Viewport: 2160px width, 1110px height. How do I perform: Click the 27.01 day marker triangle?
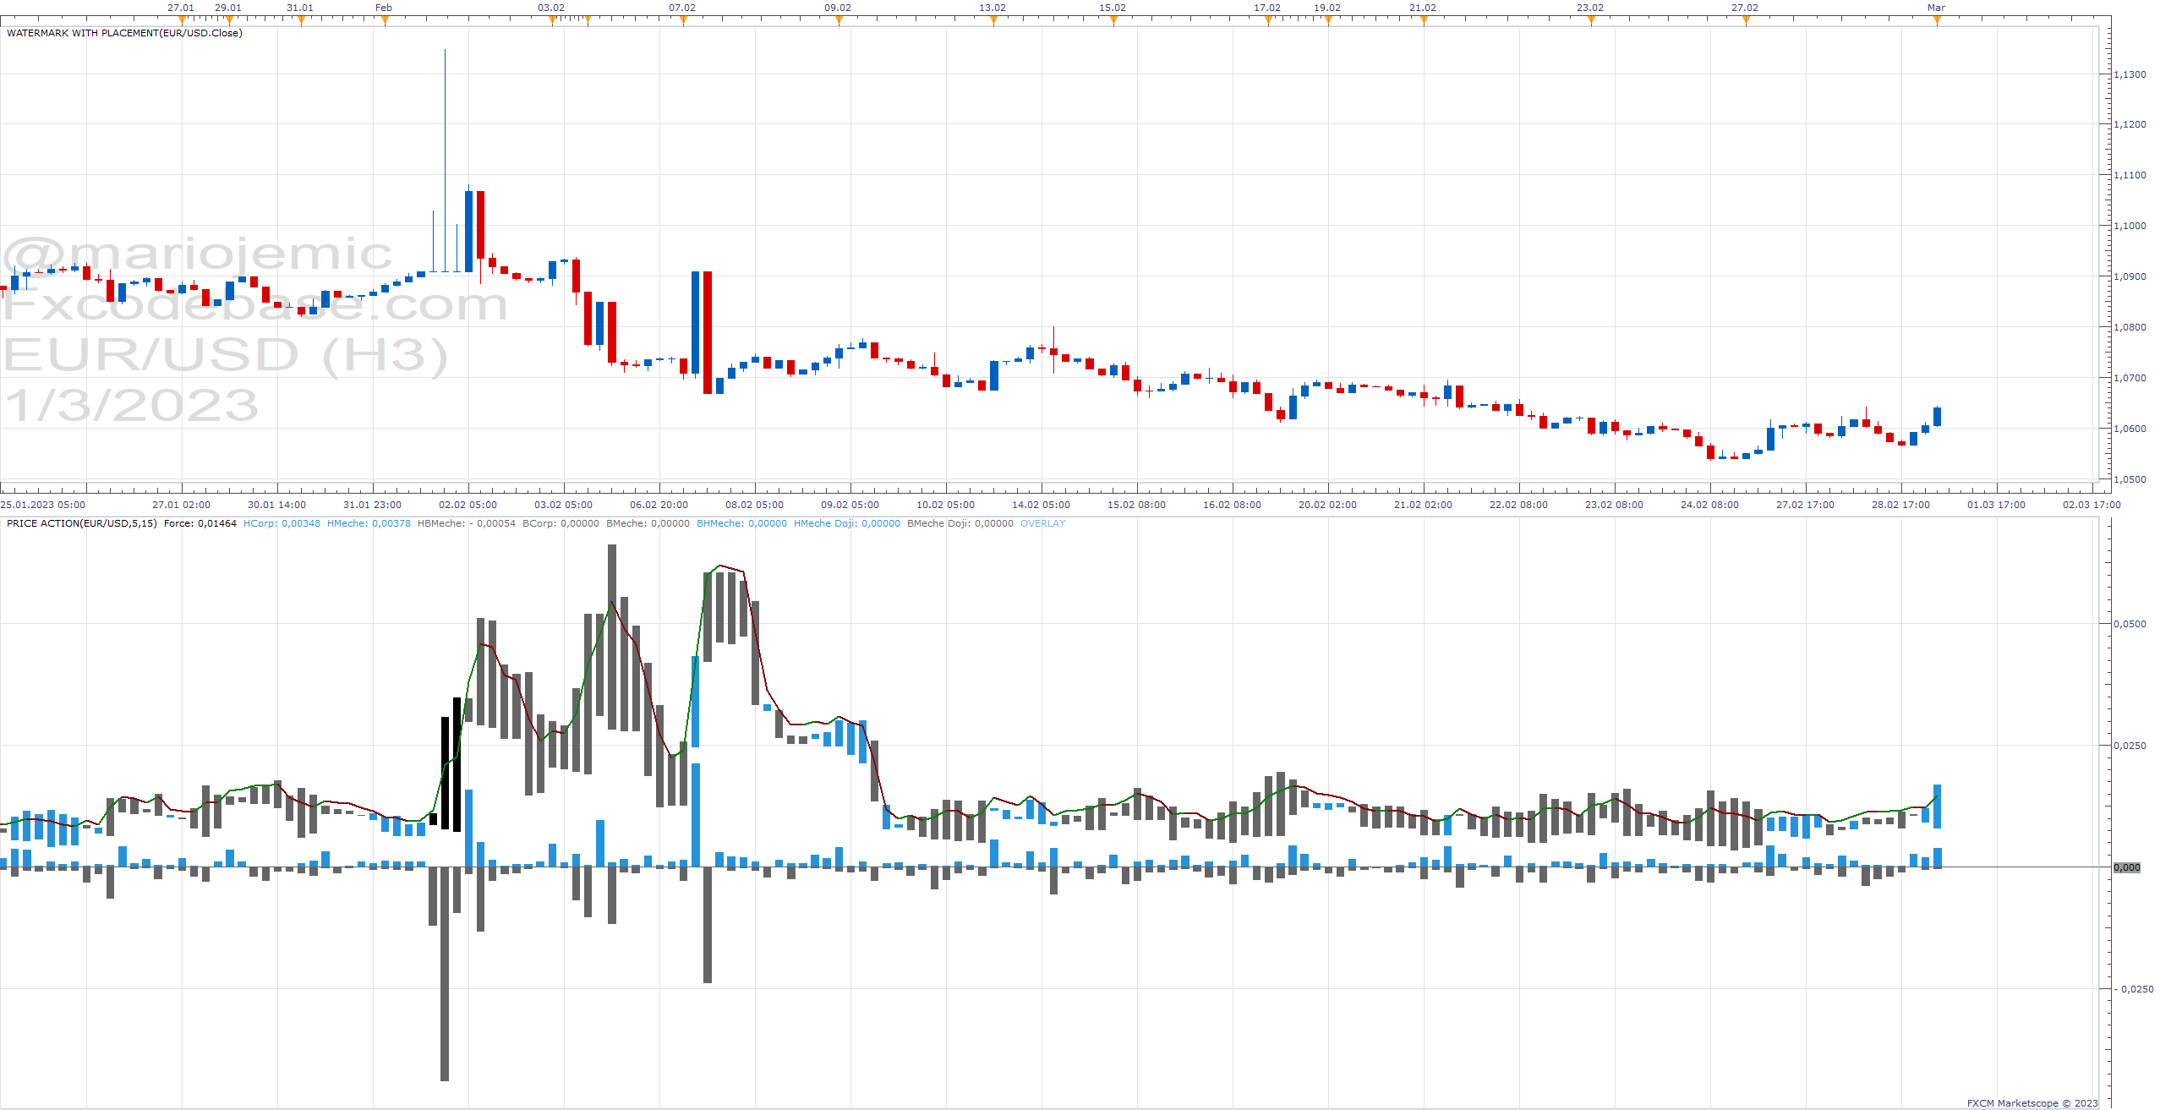[182, 21]
